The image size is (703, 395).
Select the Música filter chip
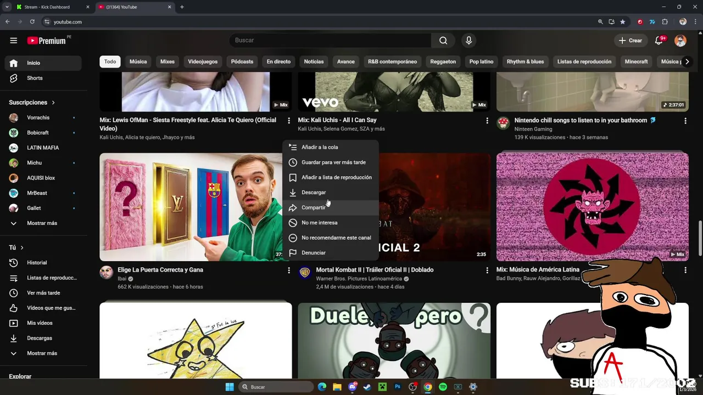pyautogui.click(x=138, y=61)
